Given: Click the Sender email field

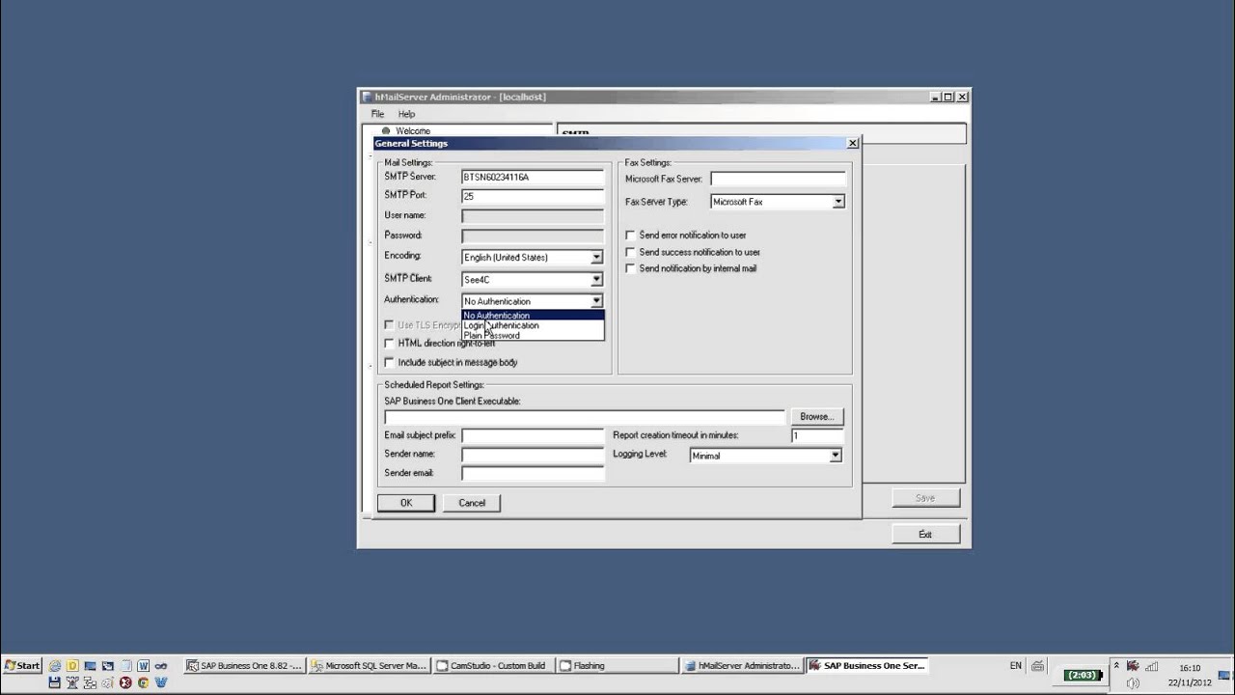Looking at the screenshot, I should click(x=533, y=474).
